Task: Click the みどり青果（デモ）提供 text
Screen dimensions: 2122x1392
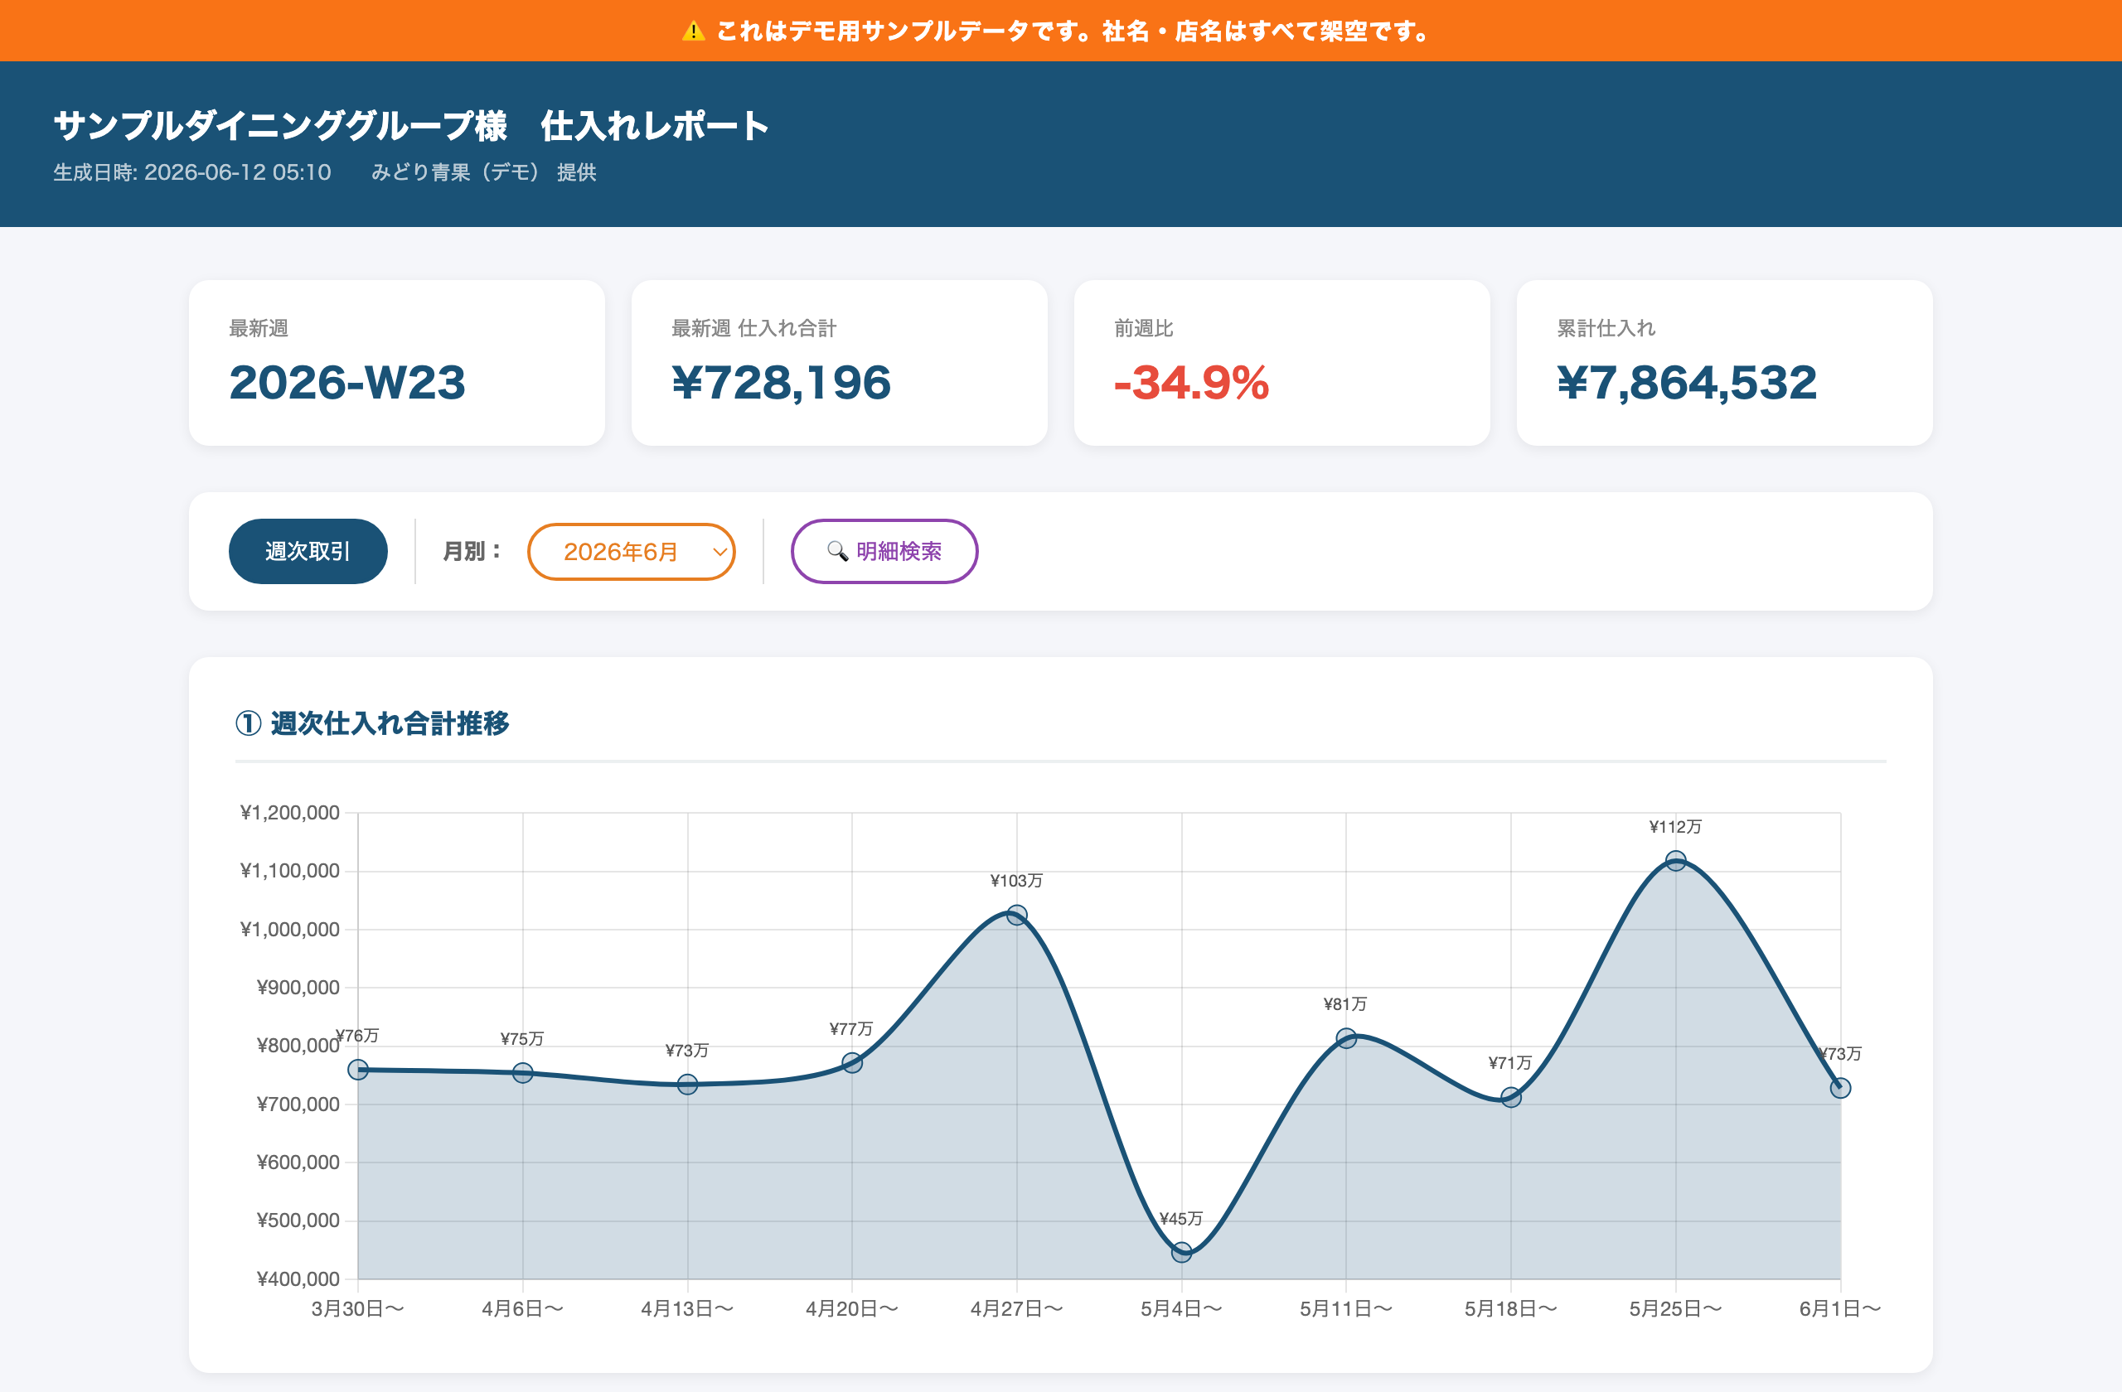Action: pyautogui.click(x=483, y=172)
